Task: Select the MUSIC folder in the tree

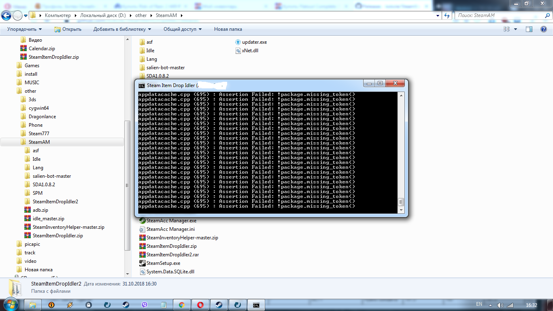Action: [x=28, y=83]
